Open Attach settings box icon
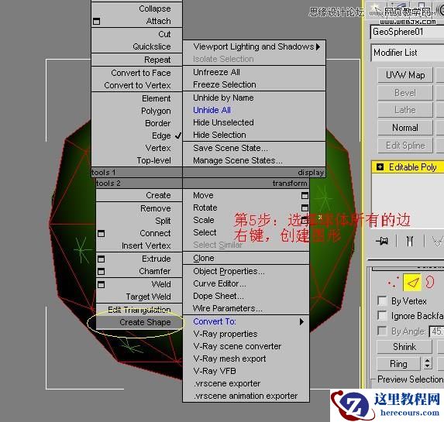Screen dimensions: 444x422 coord(97,21)
